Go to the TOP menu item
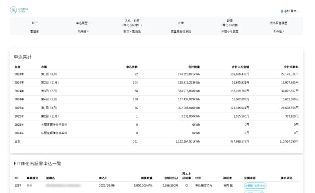The image size is (315, 193). pos(34,22)
